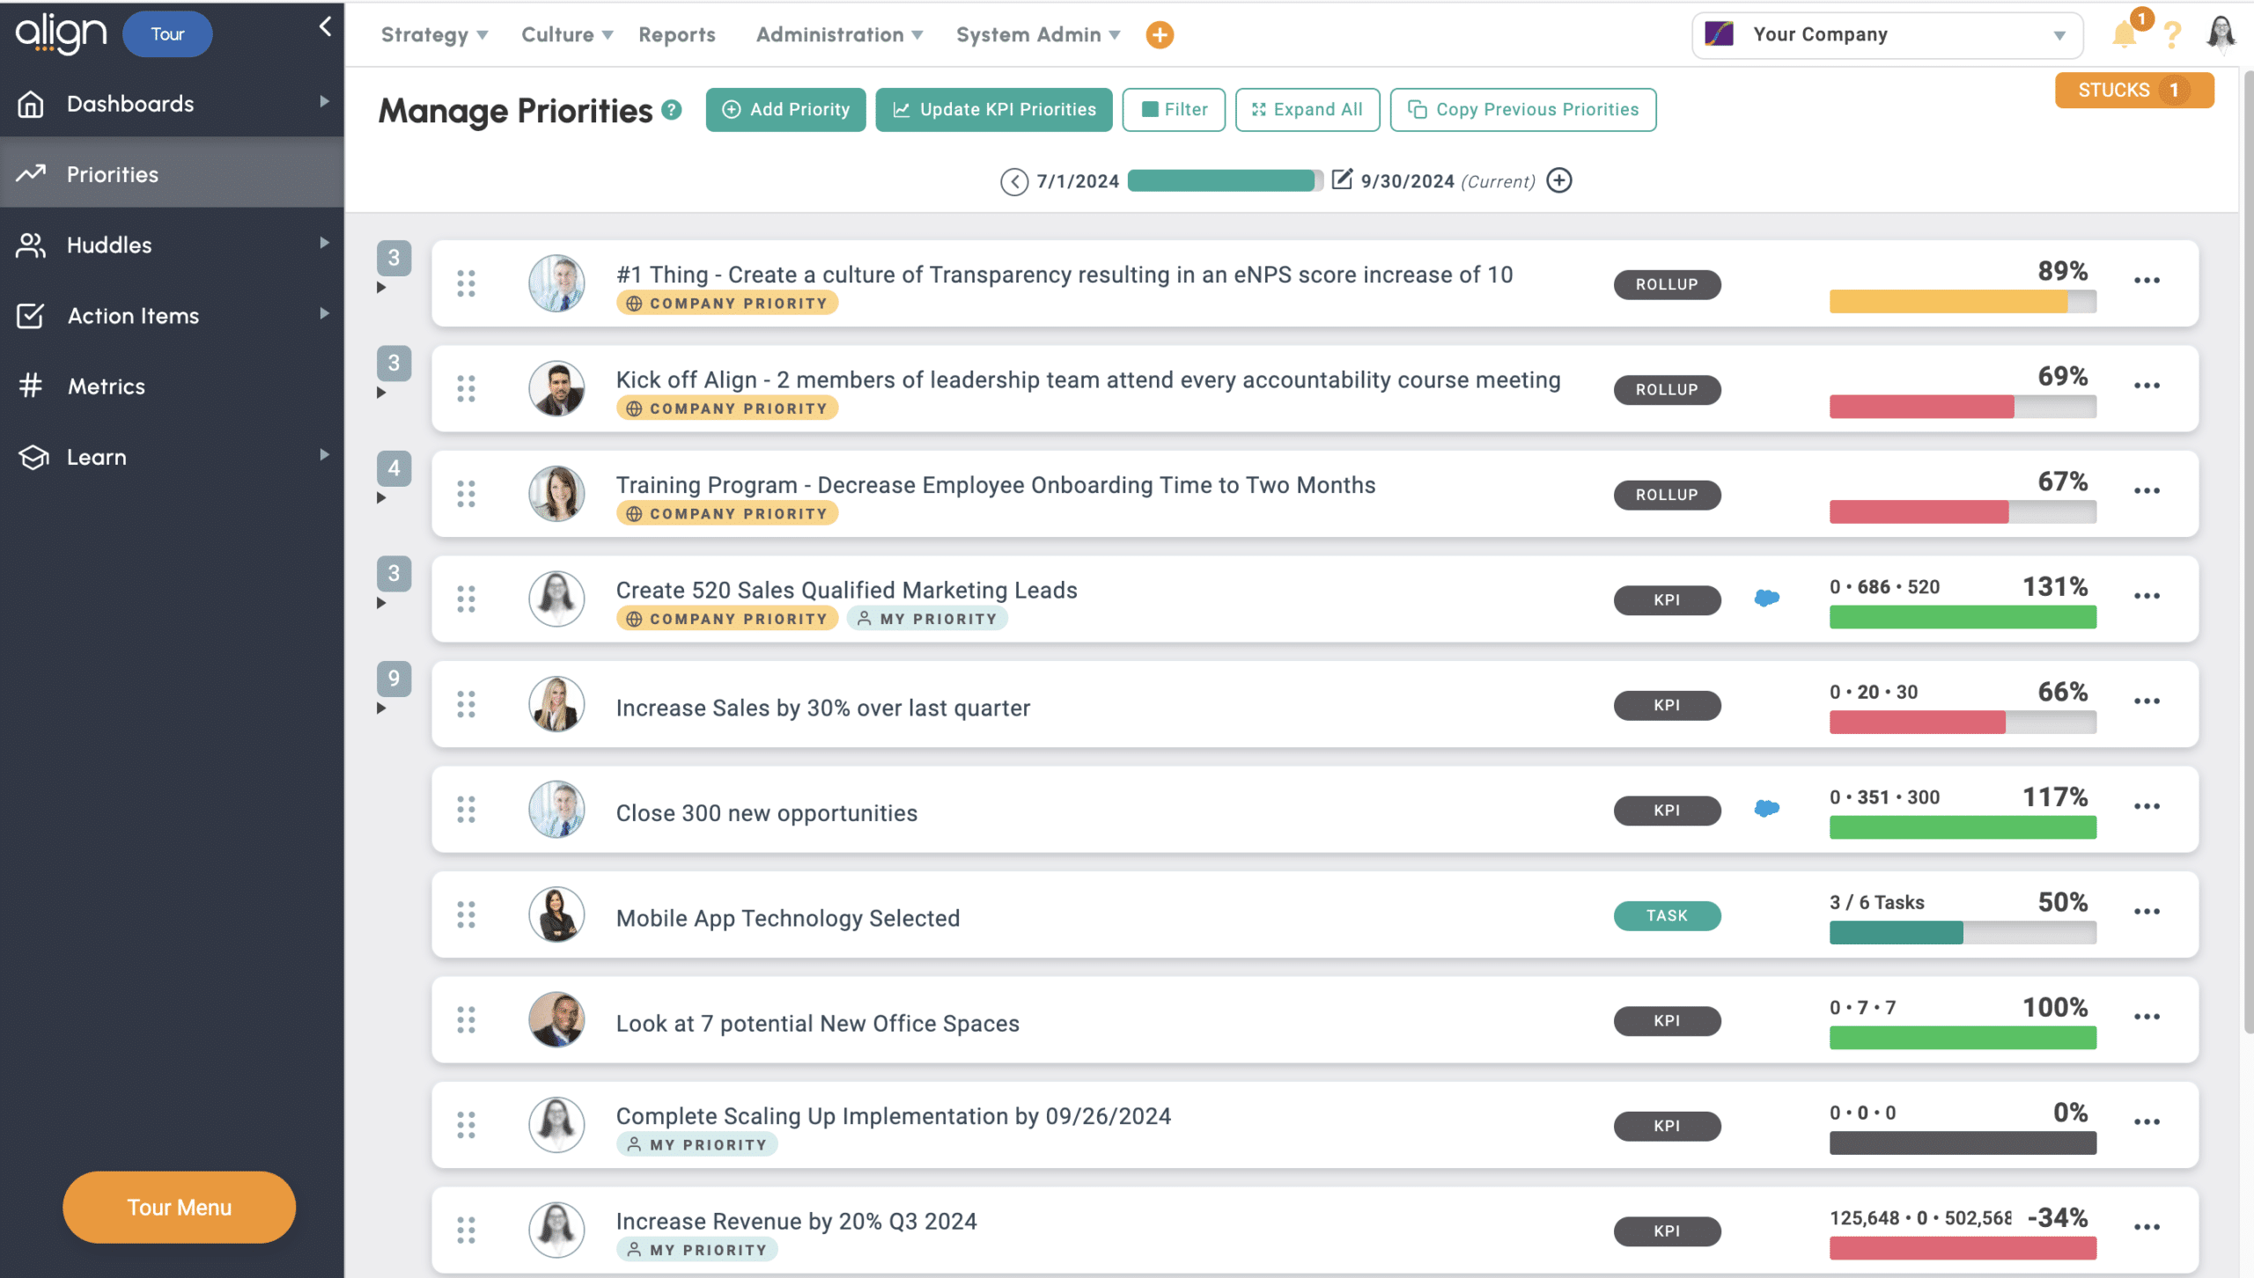The height and width of the screenshot is (1278, 2254).
Task: Click the edit period pencil icon
Action: [1341, 180]
